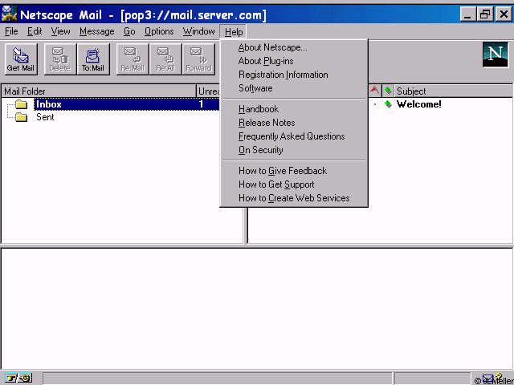Click the Forward toolbar button
514x385 pixels.
[x=198, y=59]
